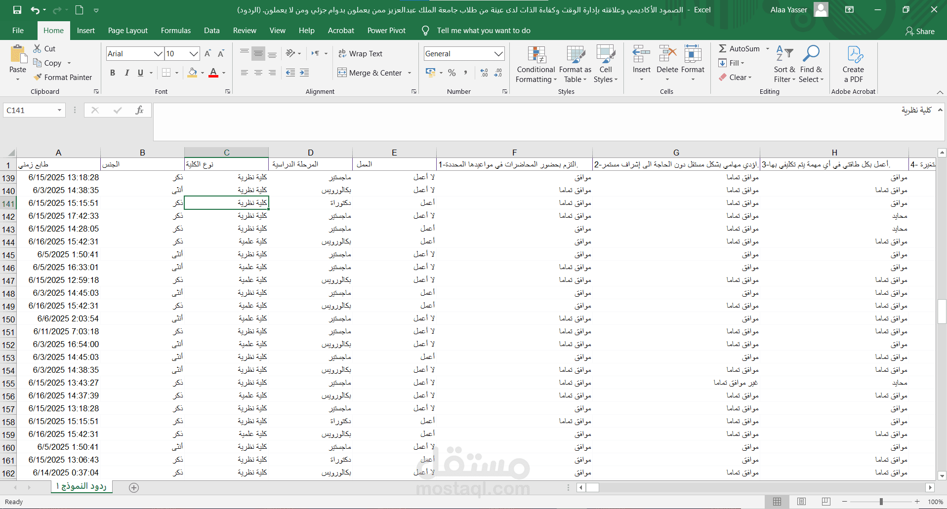Decrease decimal places
This screenshot has width=947, height=509.
498,73
